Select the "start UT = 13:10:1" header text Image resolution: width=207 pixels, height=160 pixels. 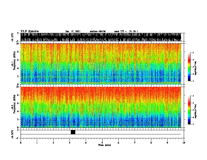click(126, 31)
